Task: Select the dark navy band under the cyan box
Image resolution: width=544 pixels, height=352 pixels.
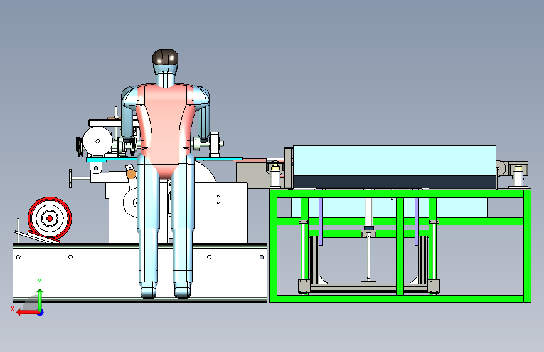Action: (395, 182)
